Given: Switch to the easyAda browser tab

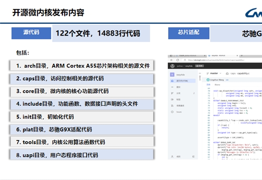Looking at the screenshot, I should click(x=223, y=56).
